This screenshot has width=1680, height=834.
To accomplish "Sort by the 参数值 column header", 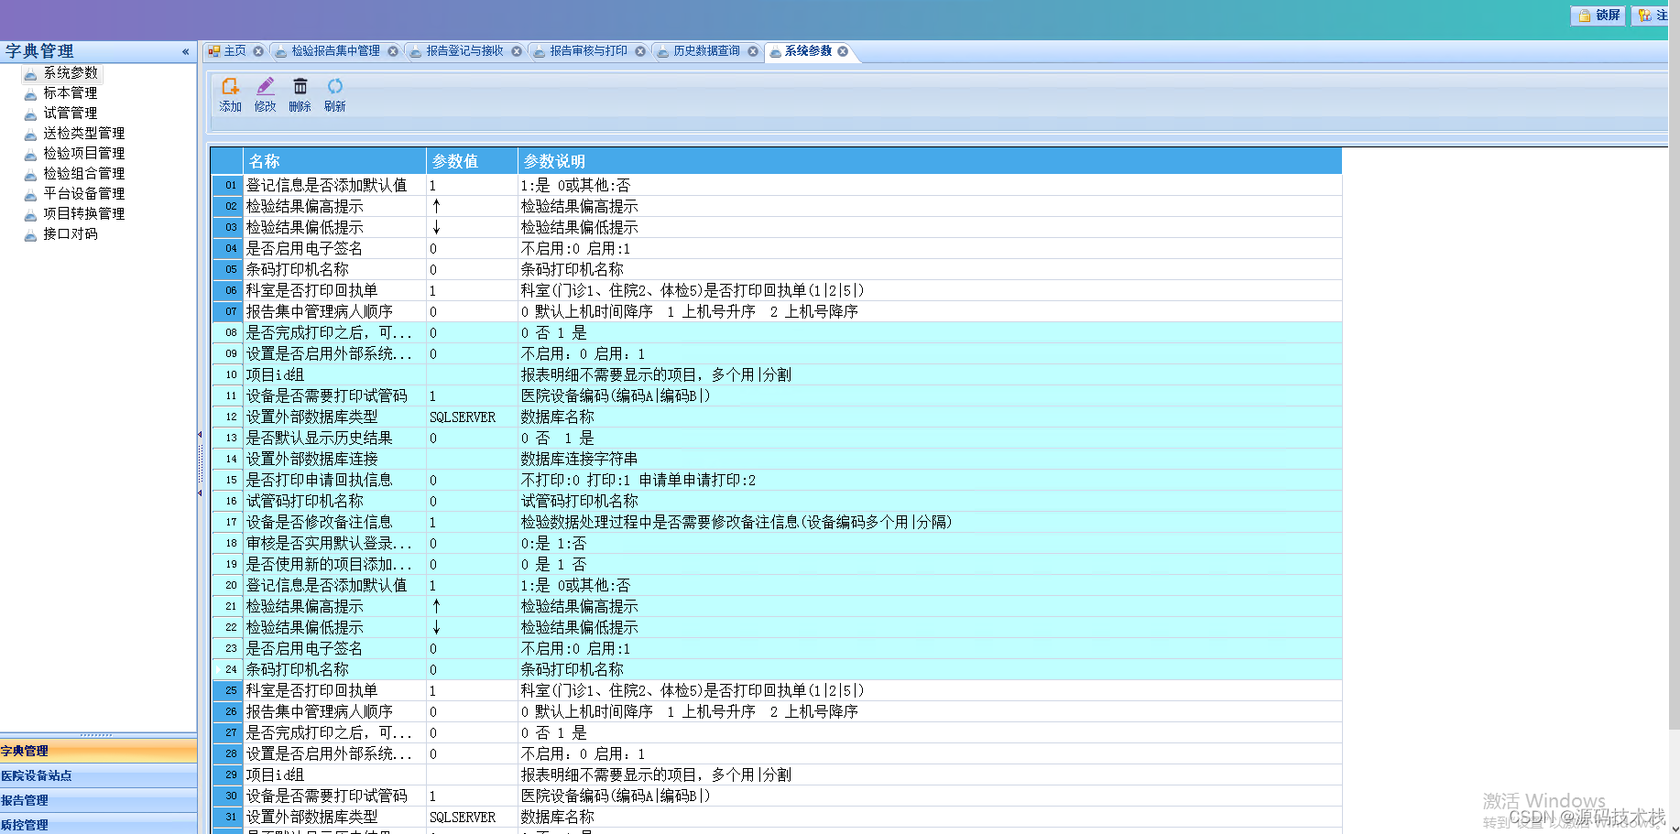I will tap(472, 161).
